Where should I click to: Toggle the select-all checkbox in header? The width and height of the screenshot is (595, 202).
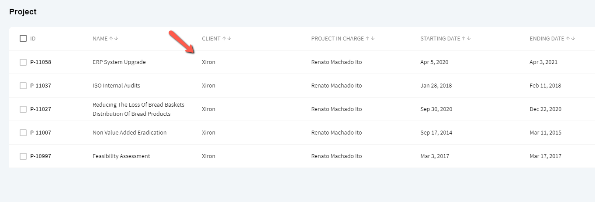tap(23, 38)
